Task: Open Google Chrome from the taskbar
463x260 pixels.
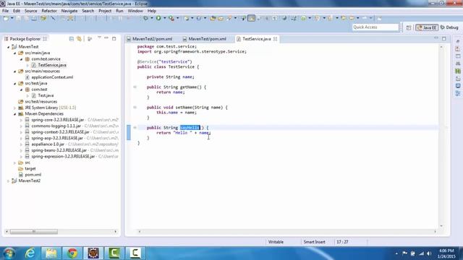Action: 72,253
